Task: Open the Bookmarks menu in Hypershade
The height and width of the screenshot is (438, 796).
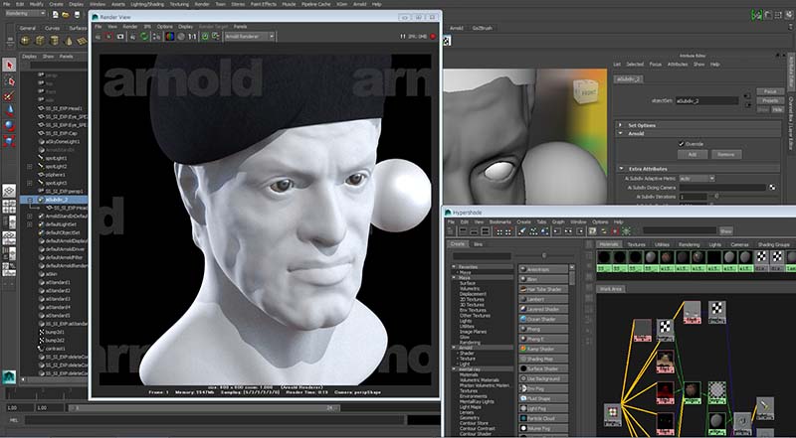Action: [500, 222]
